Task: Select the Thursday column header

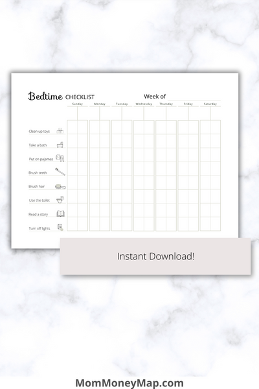Action: pyautogui.click(x=166, y=104)
